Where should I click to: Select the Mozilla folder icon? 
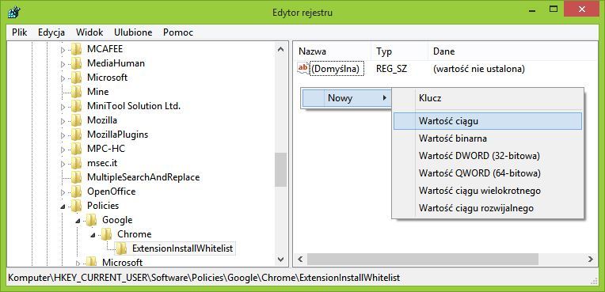(x=76, y=120)
